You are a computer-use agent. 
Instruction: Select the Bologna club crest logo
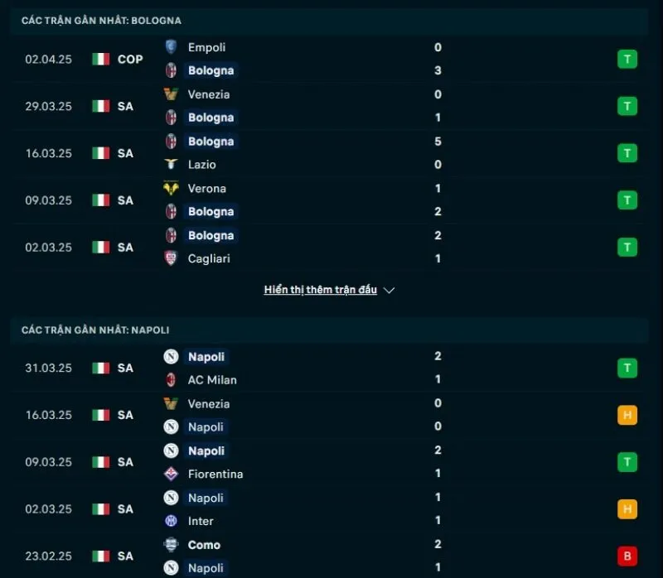pos(172,70)
